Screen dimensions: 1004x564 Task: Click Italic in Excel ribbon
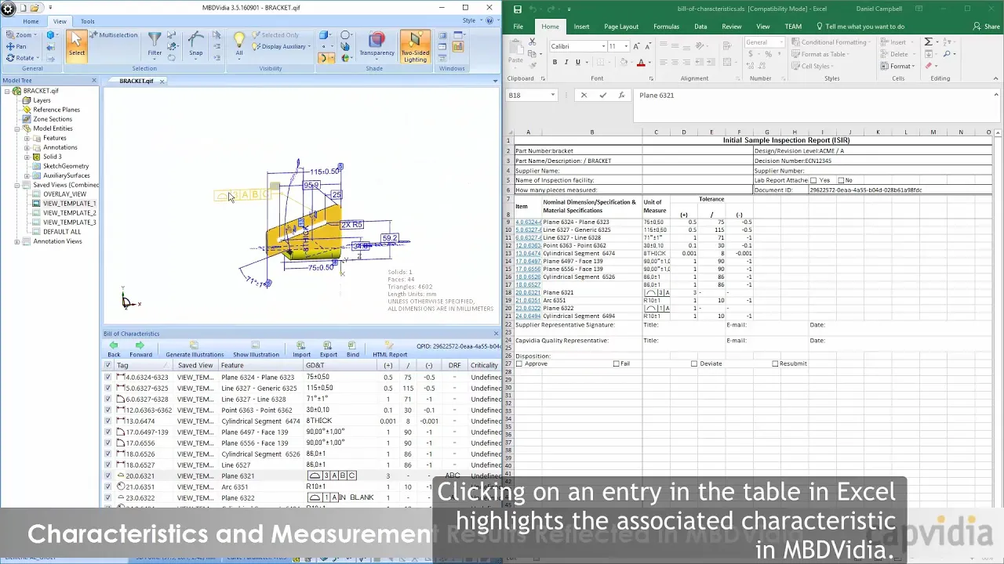point(566,63)
